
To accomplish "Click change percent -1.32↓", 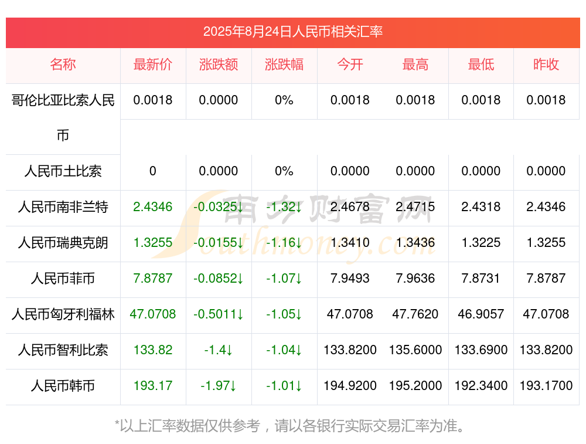I will pos(284,207).
